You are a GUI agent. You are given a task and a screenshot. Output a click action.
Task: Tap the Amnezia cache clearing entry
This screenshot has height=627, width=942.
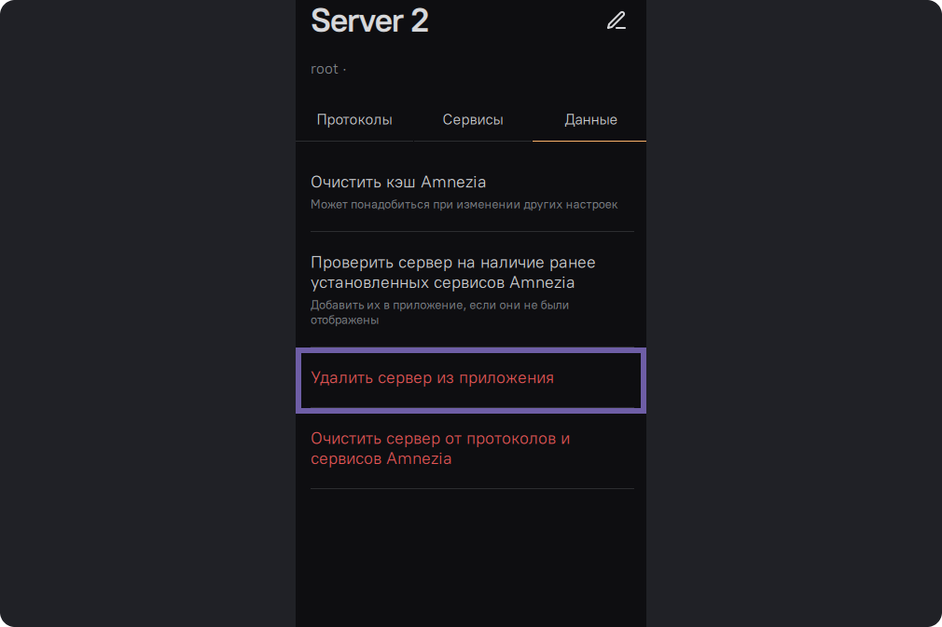471,191
